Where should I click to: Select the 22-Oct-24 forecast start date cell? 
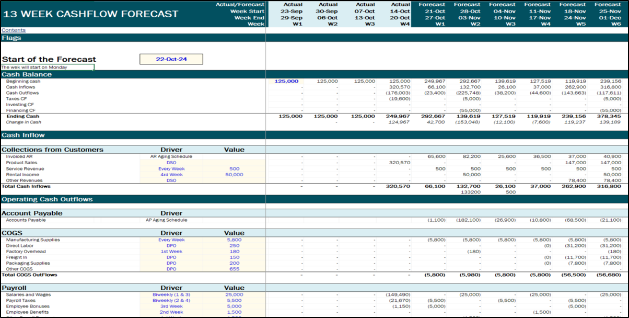click(171, 59)
